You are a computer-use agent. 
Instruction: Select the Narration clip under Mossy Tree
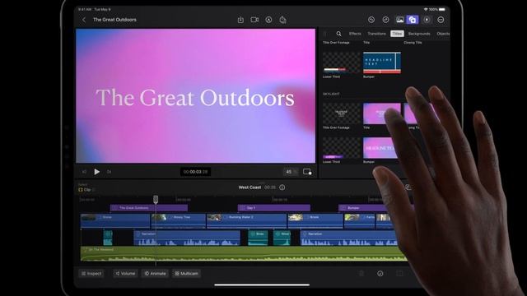(x=187, y=238)
